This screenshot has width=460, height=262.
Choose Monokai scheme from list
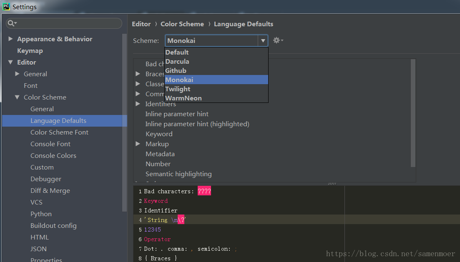[x=216, y=80]
